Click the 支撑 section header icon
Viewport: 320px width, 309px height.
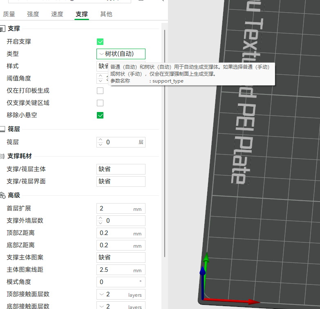[x=2, y=29]
